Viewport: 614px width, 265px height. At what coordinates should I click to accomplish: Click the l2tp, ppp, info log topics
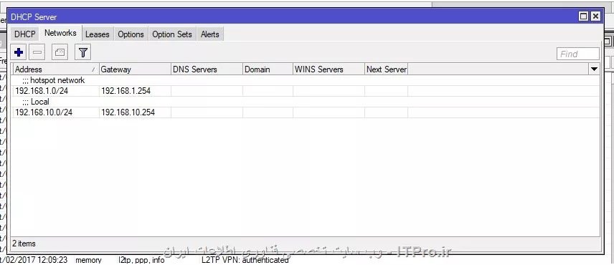coord(141,260)
